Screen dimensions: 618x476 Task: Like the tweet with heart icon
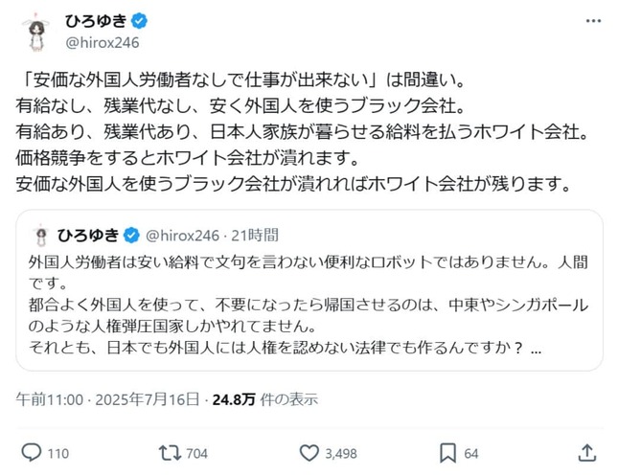pyautogui.click(x=309, y=451)
